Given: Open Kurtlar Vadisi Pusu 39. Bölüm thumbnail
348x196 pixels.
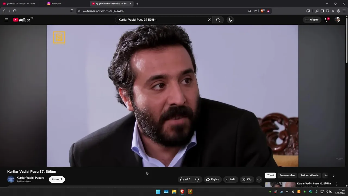Looking at the screenshot, I should [280, 185].
